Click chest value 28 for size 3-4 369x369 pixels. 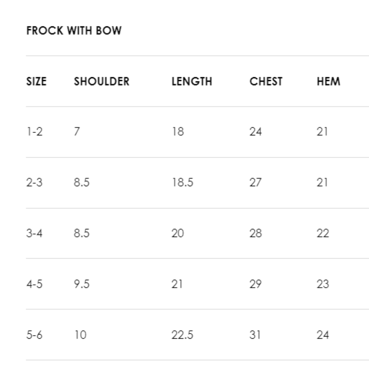tap(256, 233)
